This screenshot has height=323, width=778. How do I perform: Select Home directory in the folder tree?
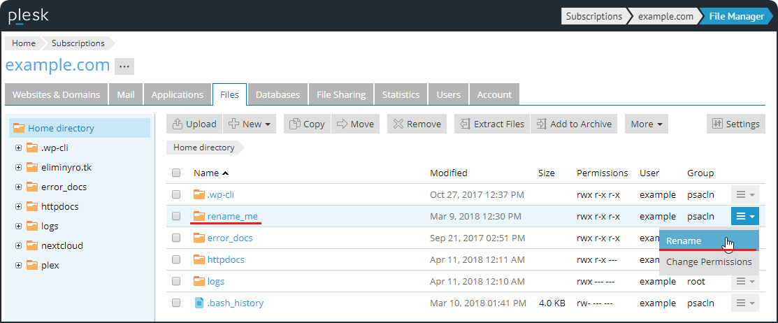[61, 128]
